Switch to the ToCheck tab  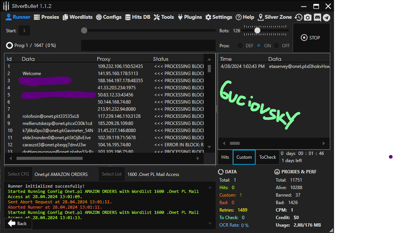pos(268,157)
